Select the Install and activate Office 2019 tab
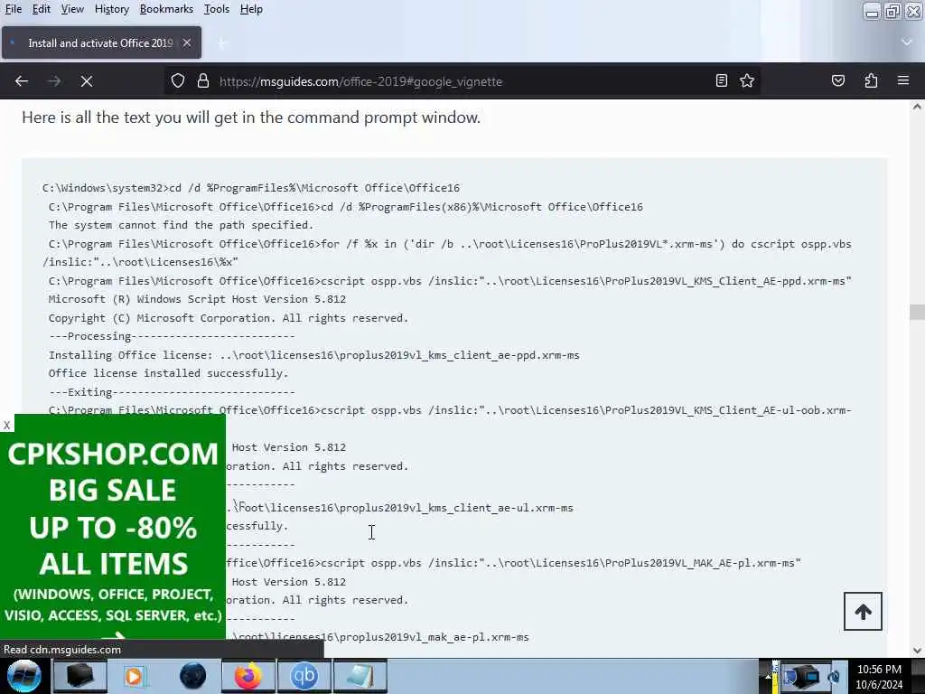This screenshot has width=925, height=694. [x=101, y=42]
